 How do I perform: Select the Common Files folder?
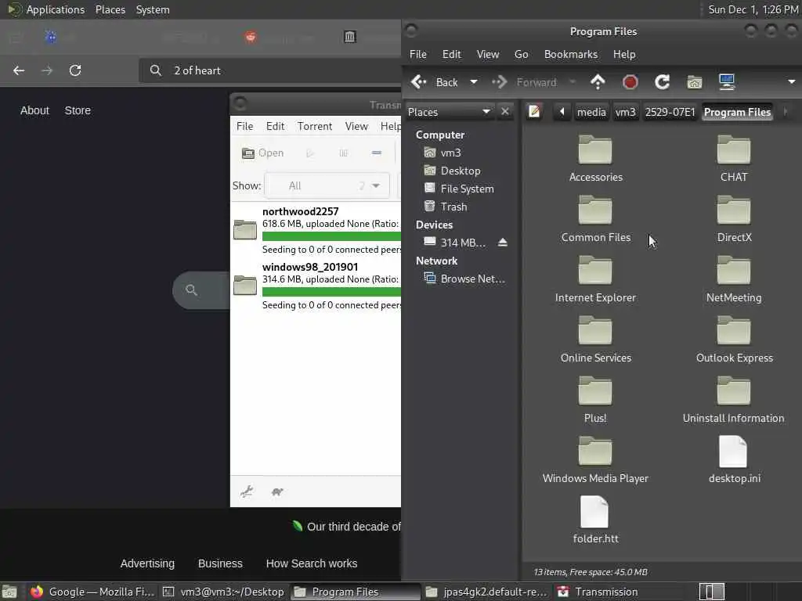point(595,219)
